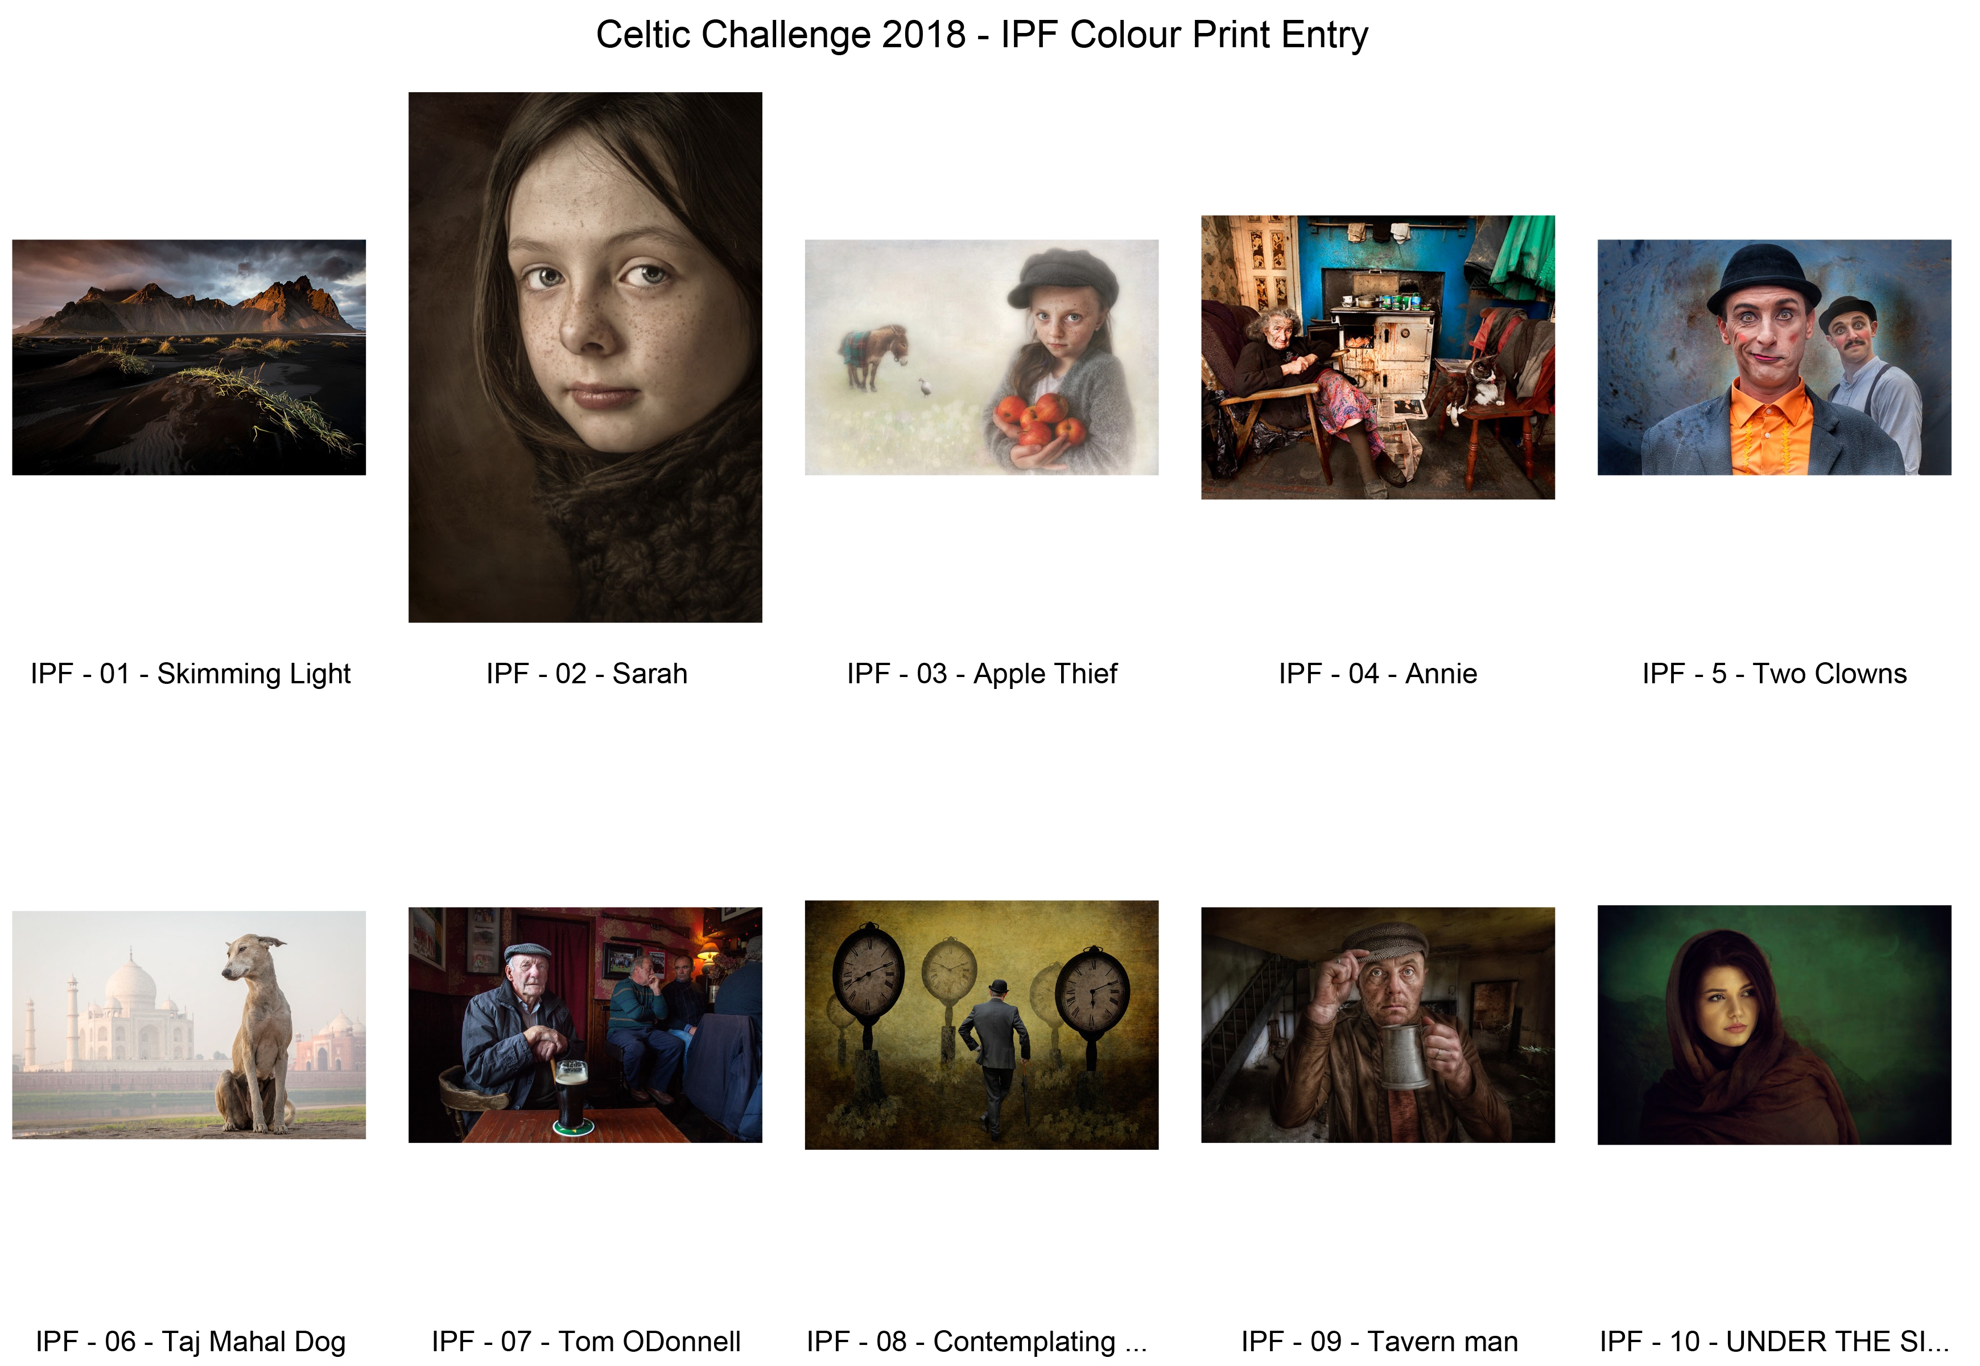This screenshot has width=1980, height=1366.
Task: Click the 'IPF - 07 - Tom ODonnell' caption
Action: (x=587, y=1342)
